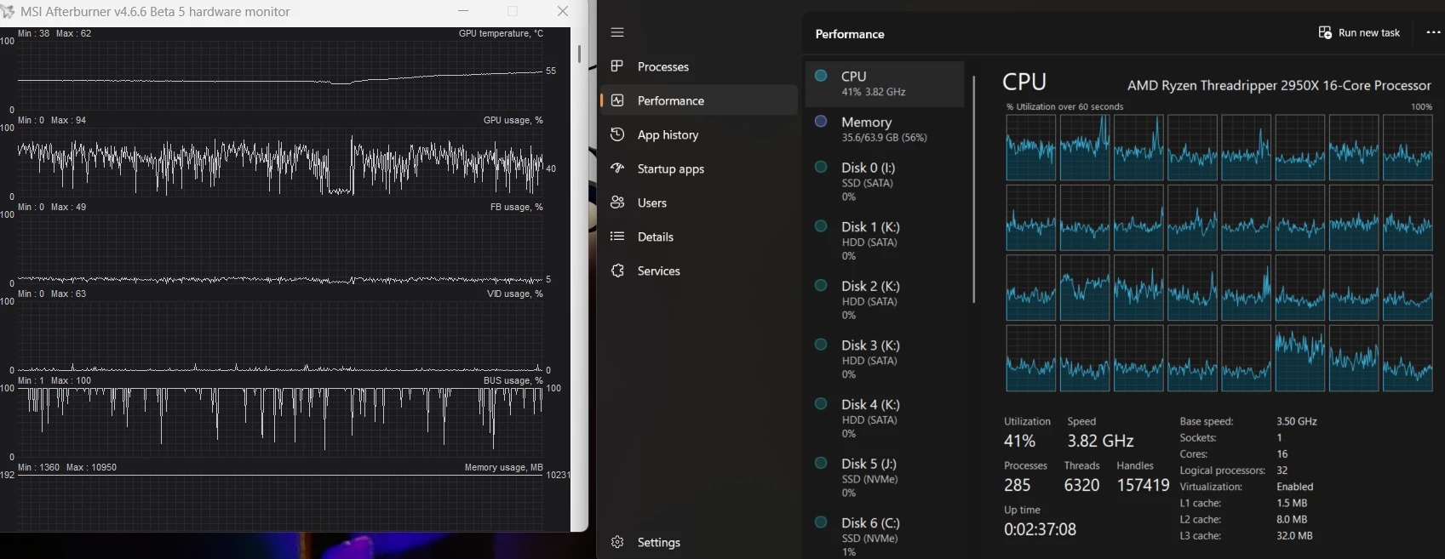
Task: Click the BUS usage graph in Afterburner
Action: point(280,422)
